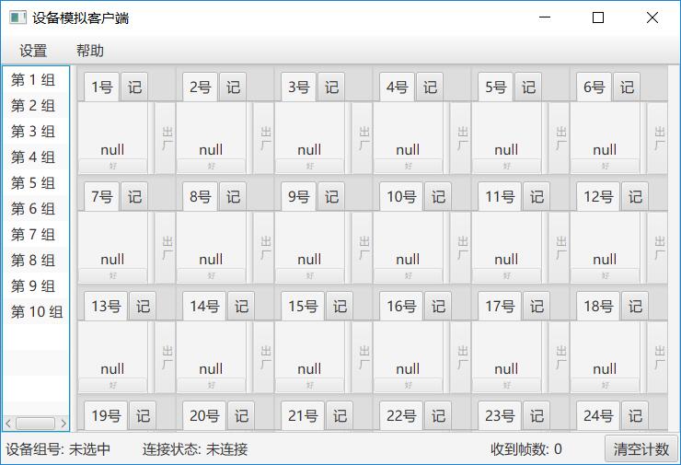Image resolution: width=681 pixels, height=465 pixels.
Task: Toggle the 4号 device button
Action: point(397,87)
